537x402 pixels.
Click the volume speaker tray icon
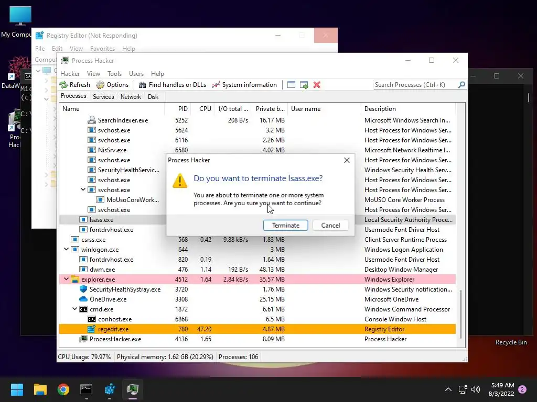point(475,389)
